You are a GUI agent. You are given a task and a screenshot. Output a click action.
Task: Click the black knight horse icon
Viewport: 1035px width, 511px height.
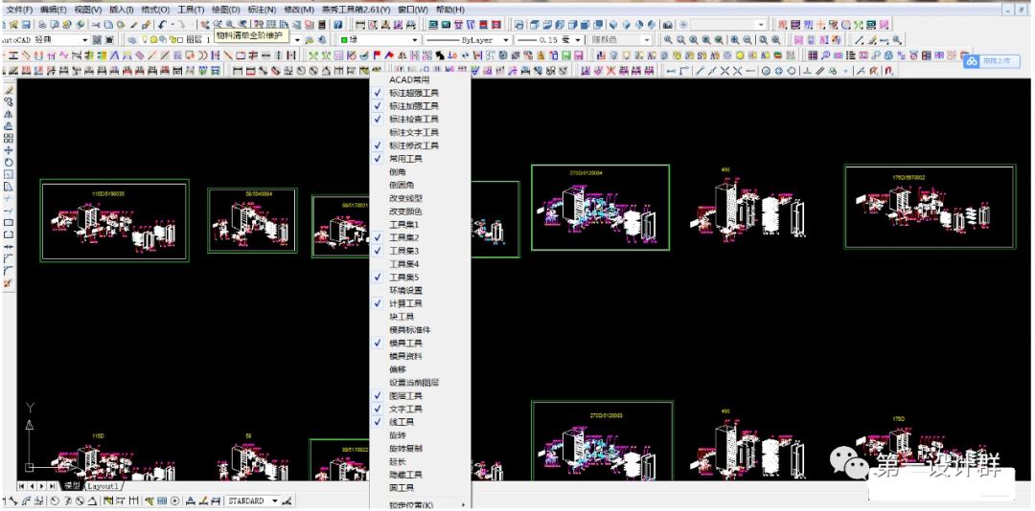(x=439, y=56)
